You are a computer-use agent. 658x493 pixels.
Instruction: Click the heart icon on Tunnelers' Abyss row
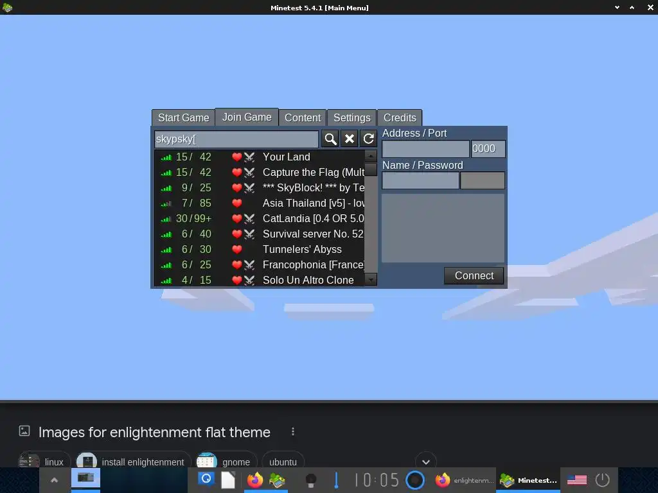[x=237, y=250]
